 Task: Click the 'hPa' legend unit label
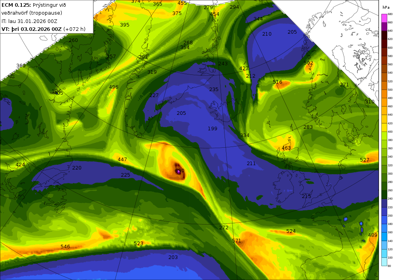coord(386,8)
